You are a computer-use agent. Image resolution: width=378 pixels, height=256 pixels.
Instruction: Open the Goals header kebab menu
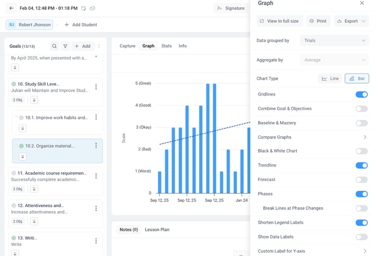click(x=99, y=46)
